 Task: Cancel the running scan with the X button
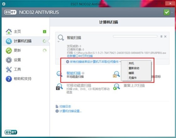pos(165,37)
